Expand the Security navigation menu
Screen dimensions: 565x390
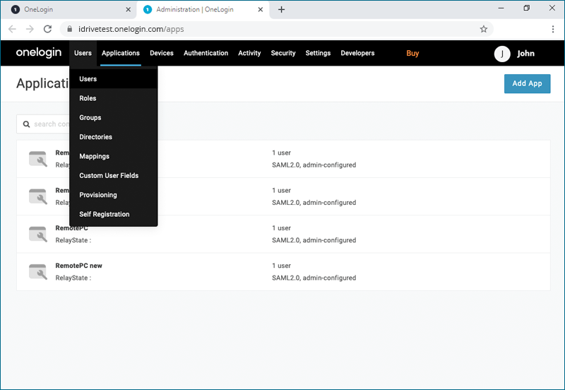pyautogui.click(x=283, y=53)
